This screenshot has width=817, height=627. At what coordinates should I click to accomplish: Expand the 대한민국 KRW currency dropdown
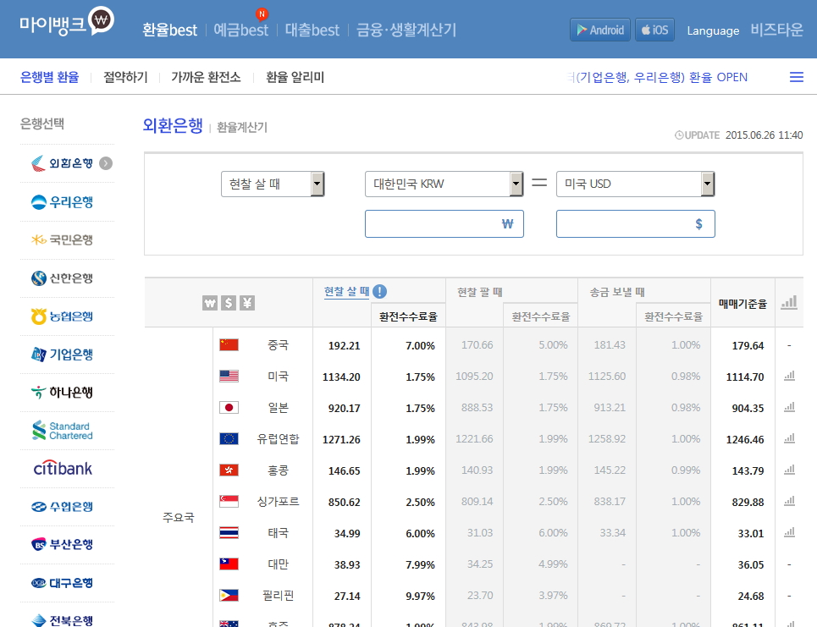(444, 184)
